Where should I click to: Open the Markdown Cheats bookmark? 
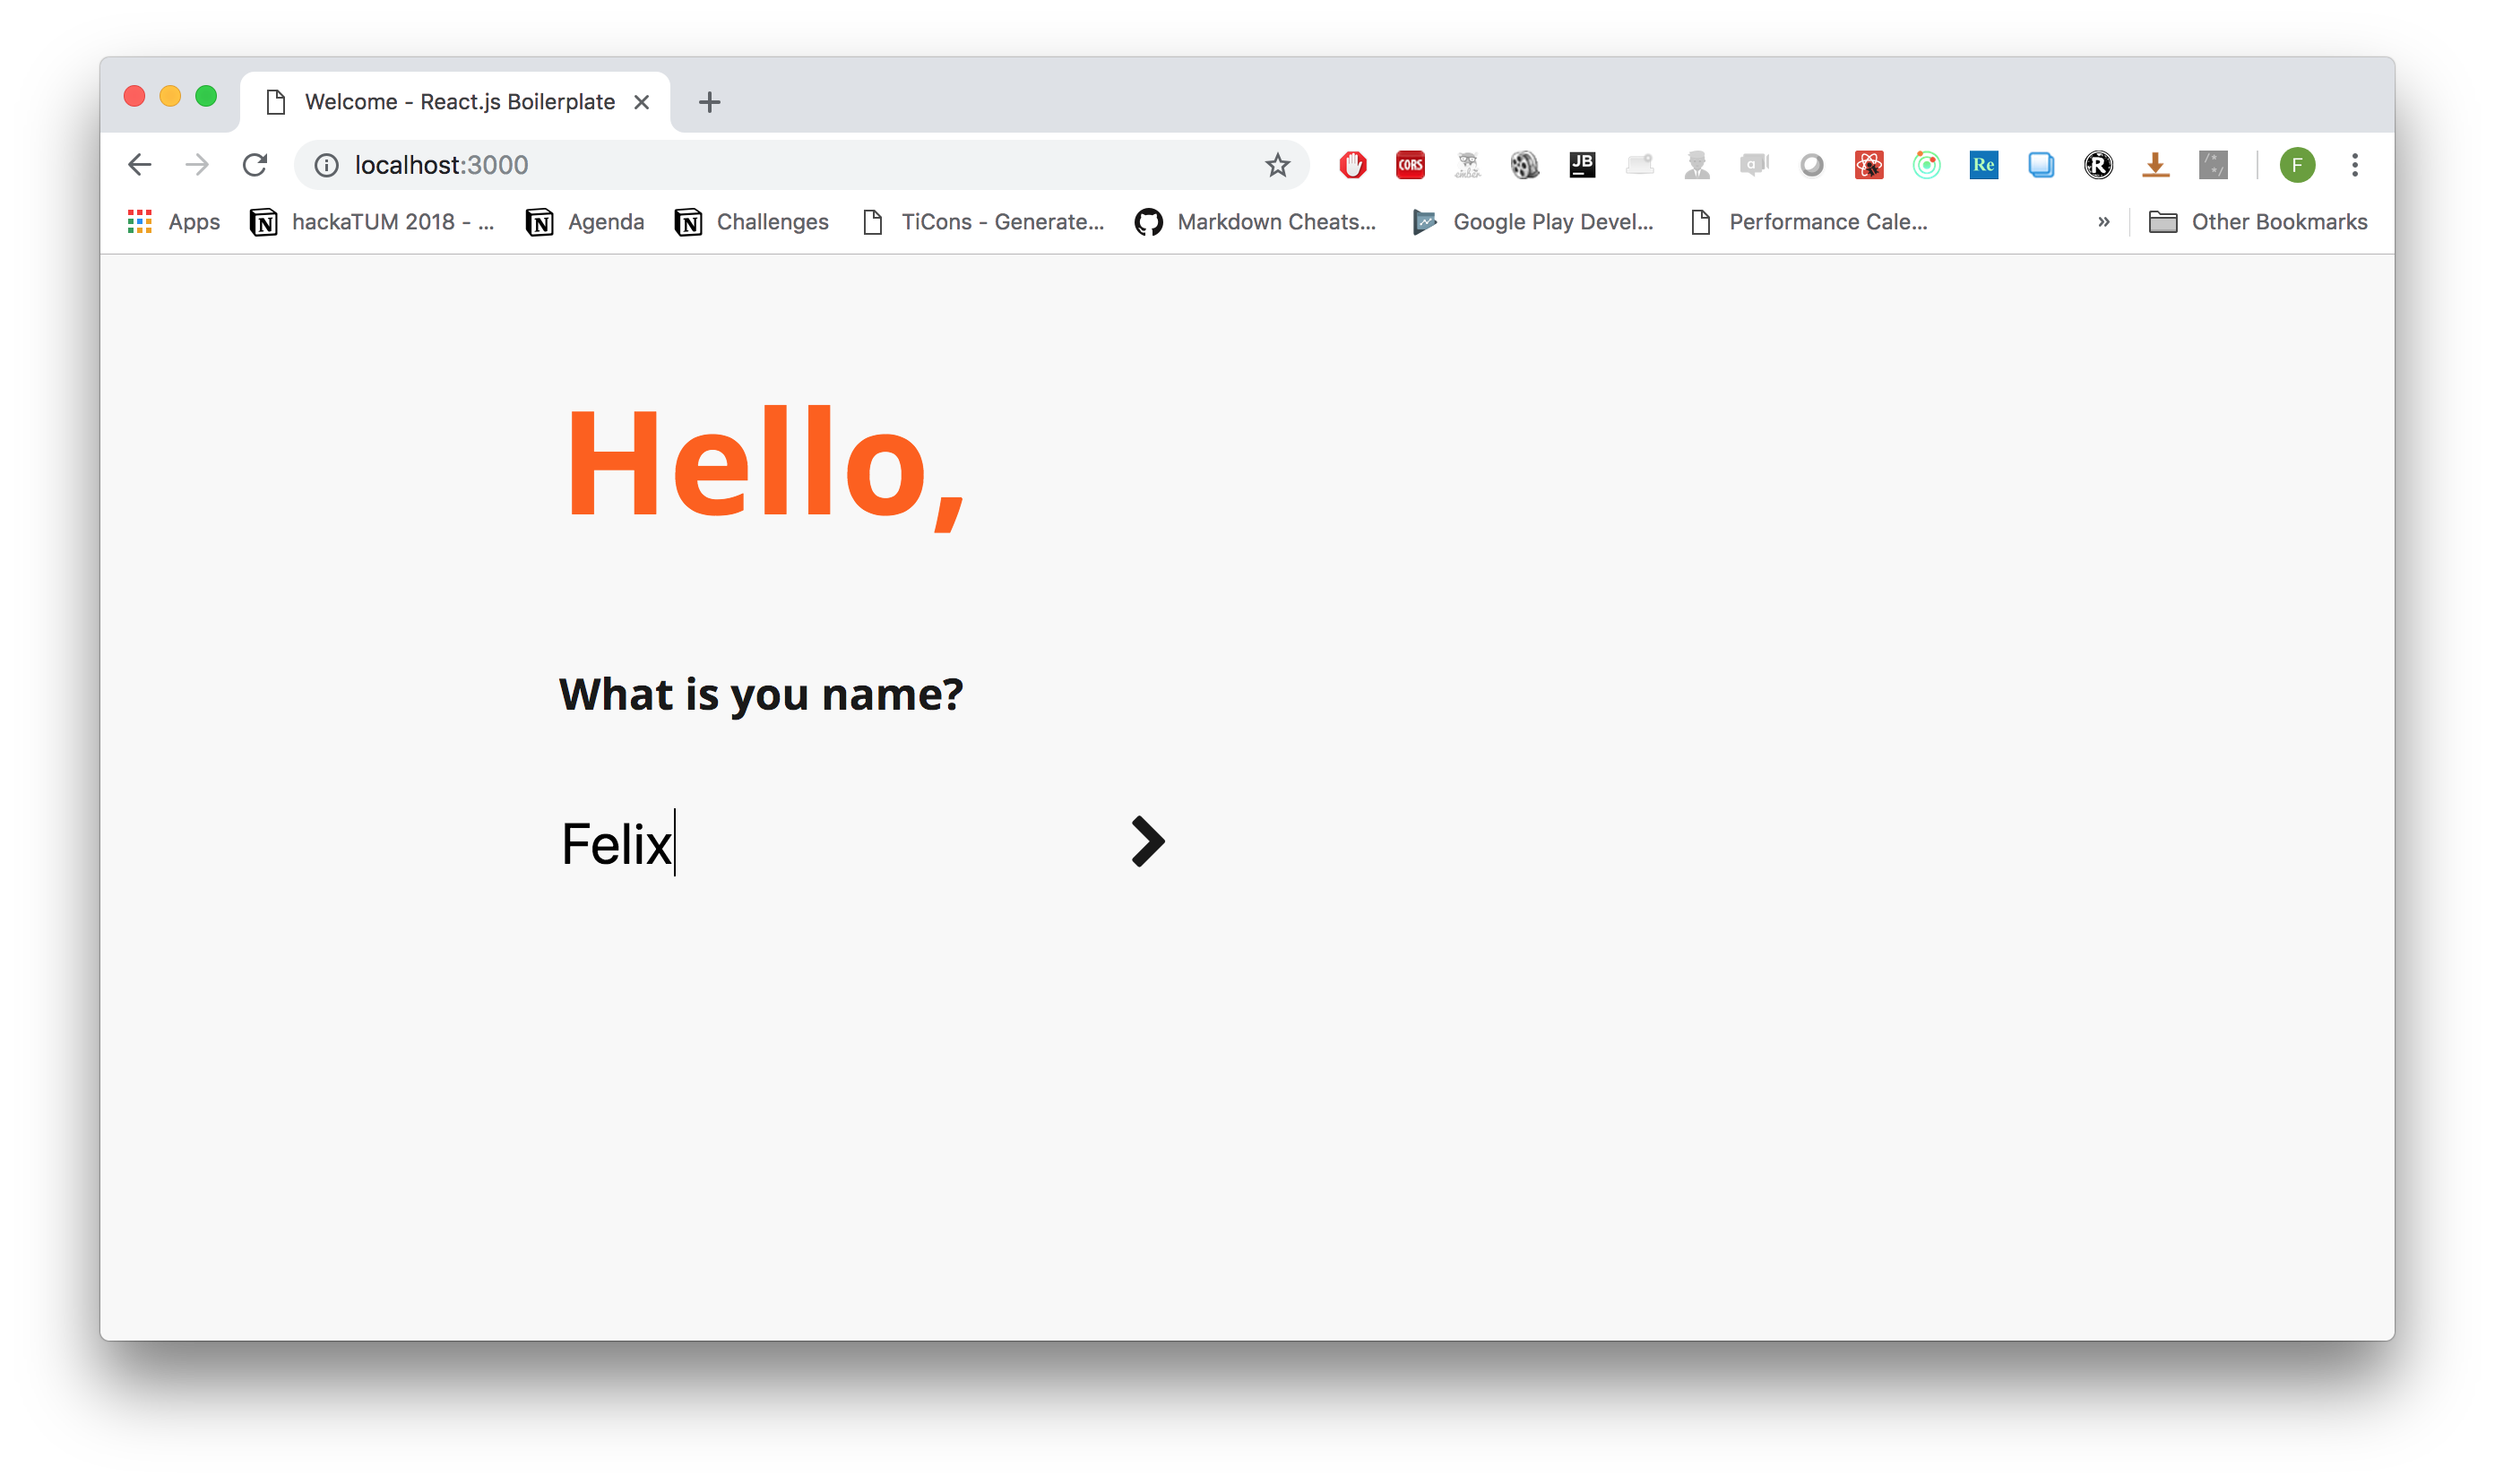pyautogui.click(x=1256, y=222)
